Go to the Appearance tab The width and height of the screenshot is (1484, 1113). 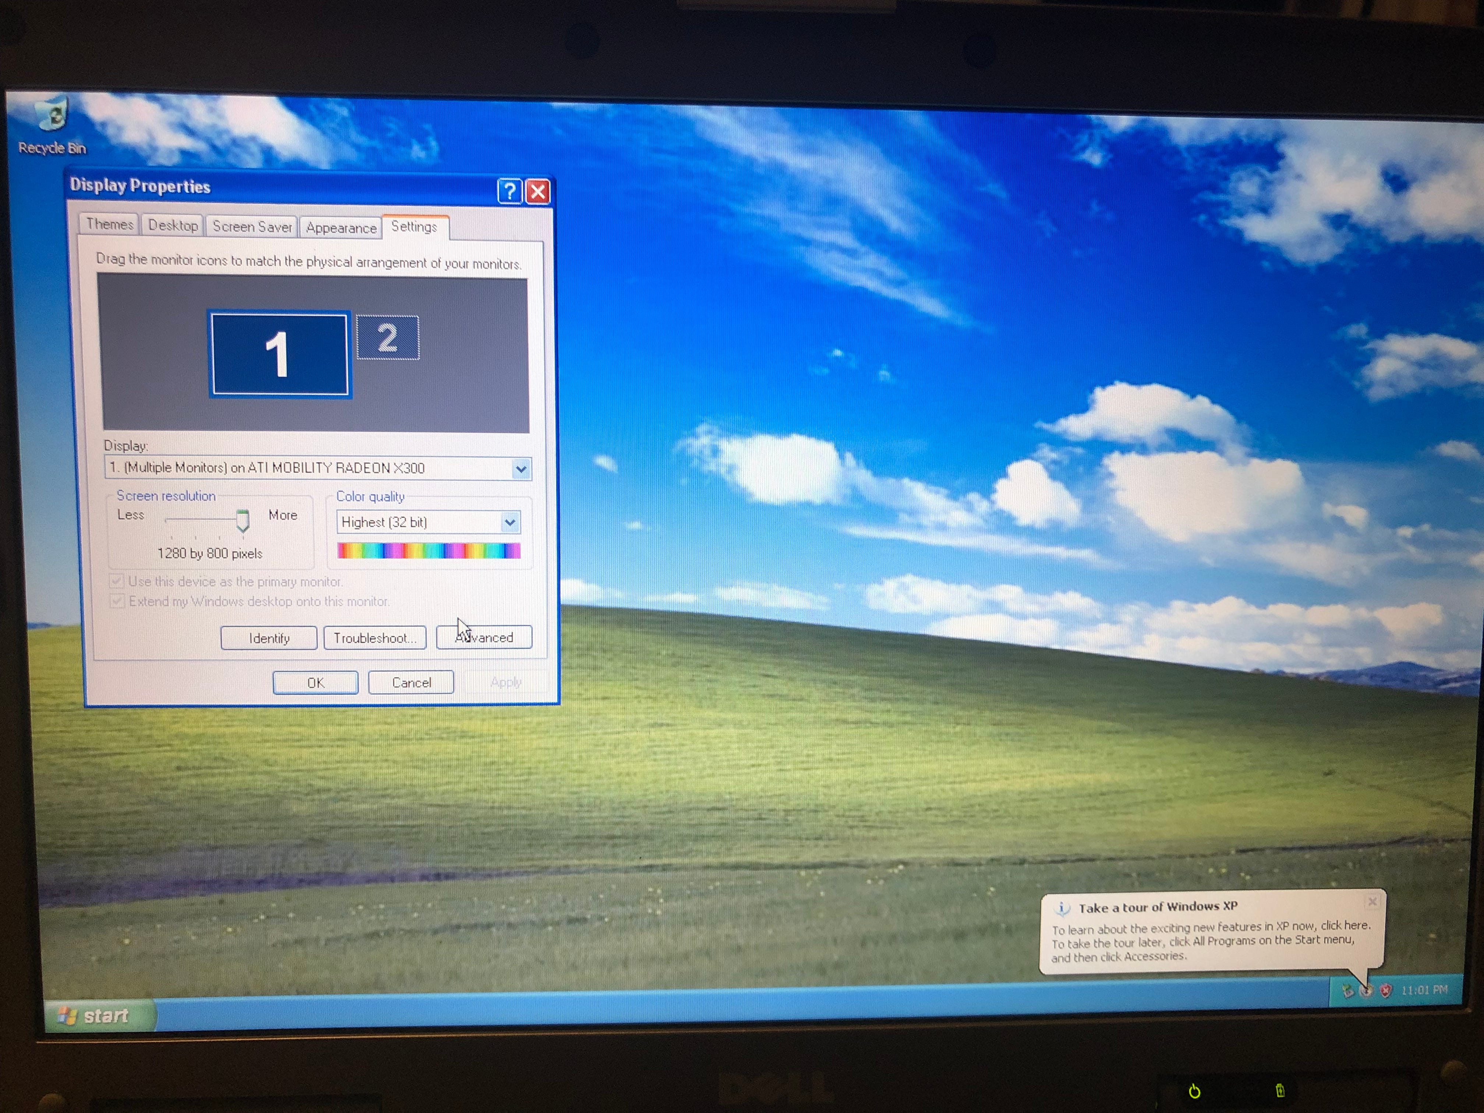pos(341,228)
